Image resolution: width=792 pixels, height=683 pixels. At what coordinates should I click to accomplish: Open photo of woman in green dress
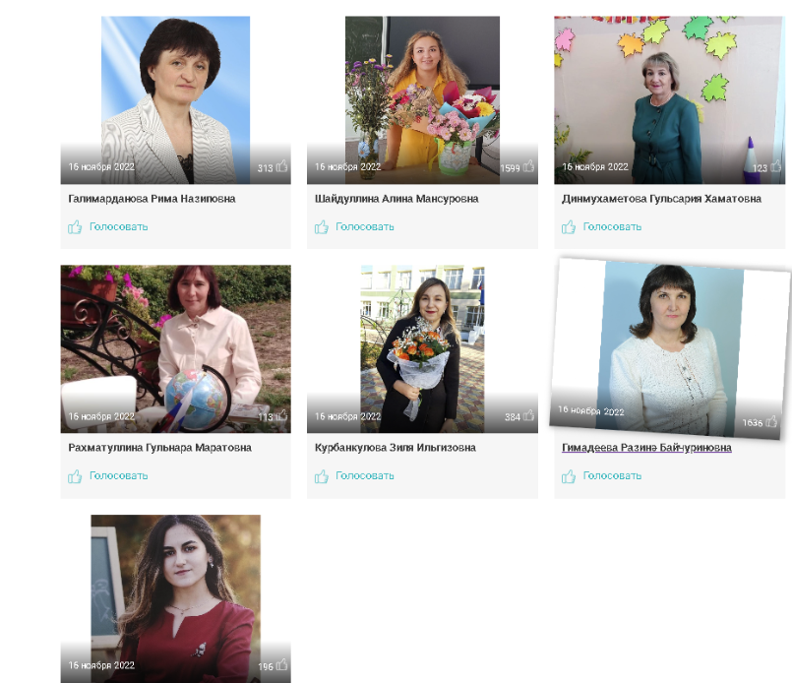point(670,100)
